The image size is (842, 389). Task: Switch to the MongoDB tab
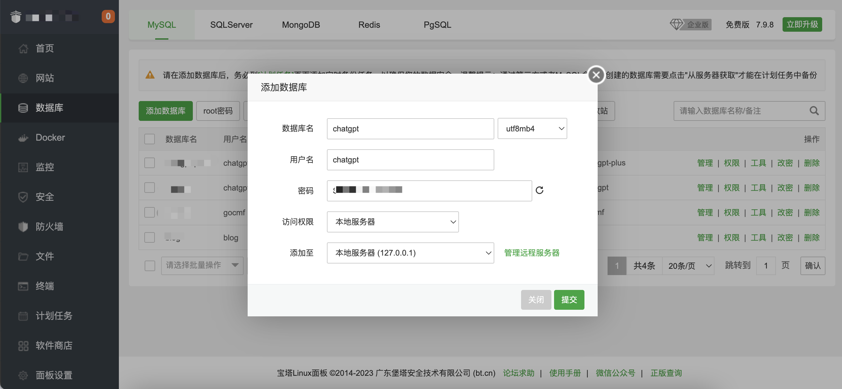(x=301, y=25)
